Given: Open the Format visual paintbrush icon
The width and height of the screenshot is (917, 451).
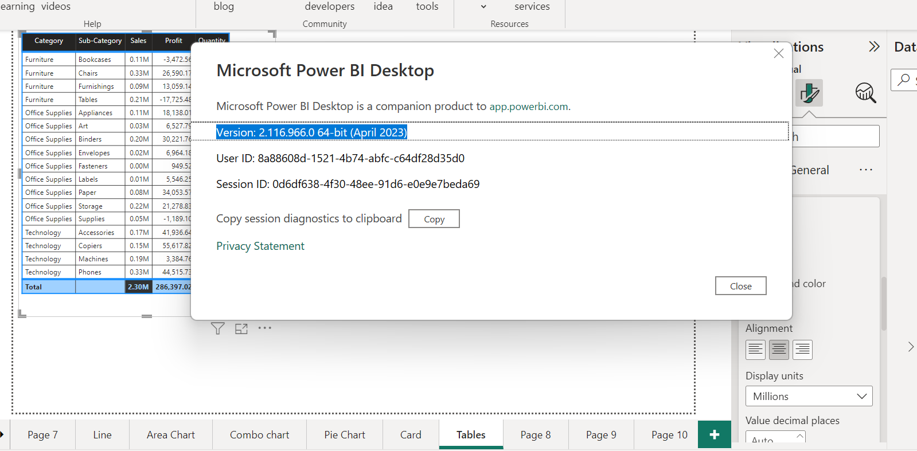Looking at the screenshot, I should pyautogui.click(x=809, y=93).
